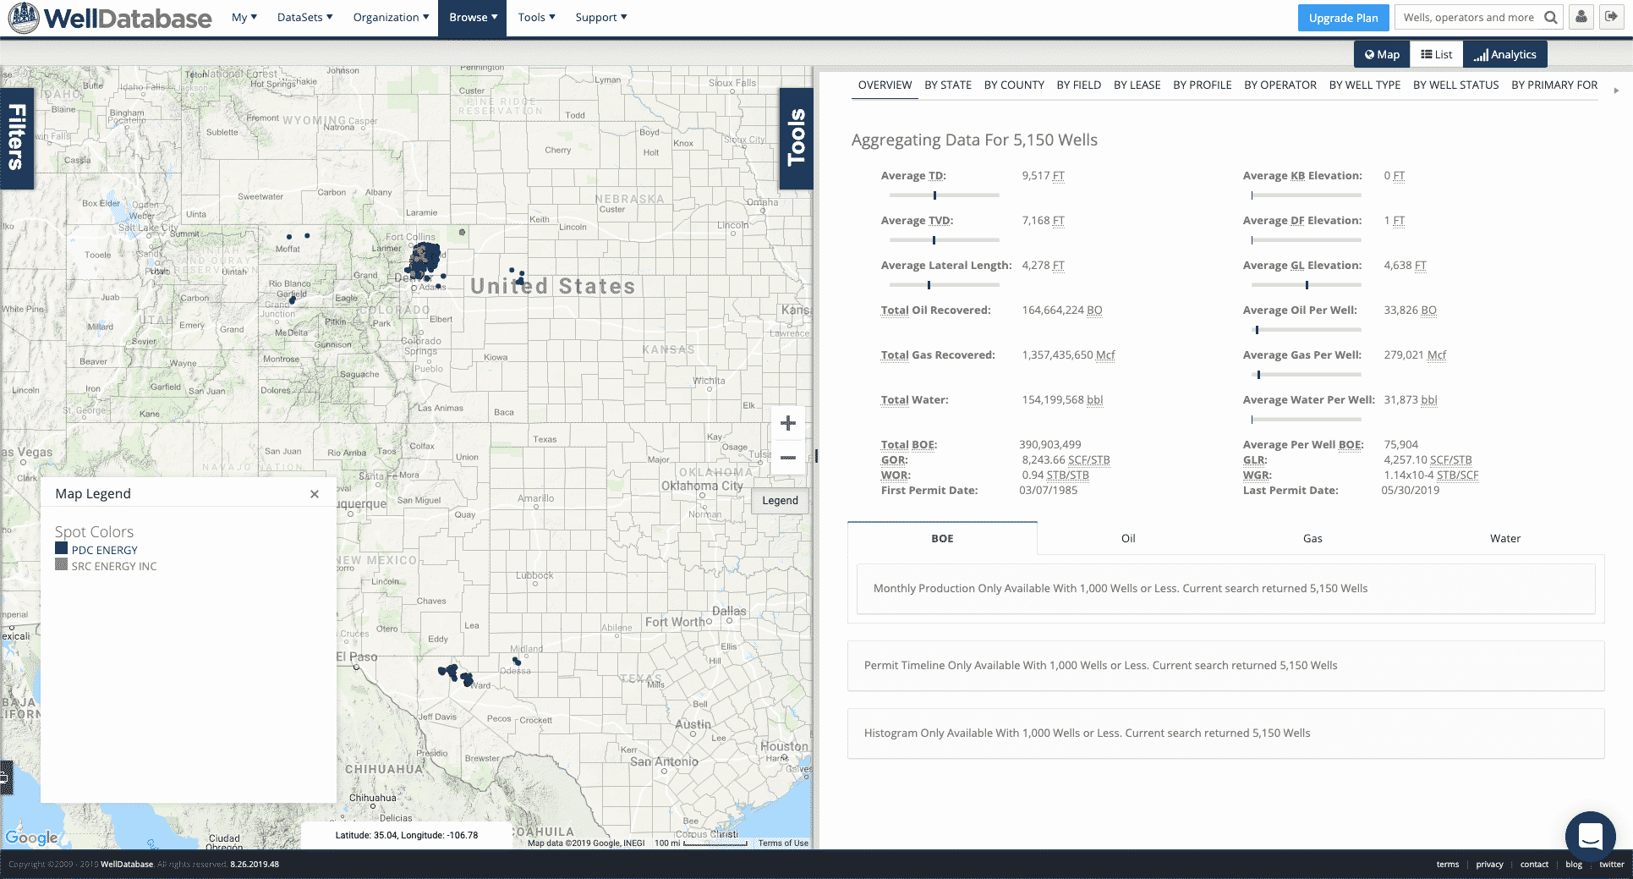Open the chat support bubble
Image resolution: width=1633 pixels, height=879 pixels.
(x=1590, y=836)
